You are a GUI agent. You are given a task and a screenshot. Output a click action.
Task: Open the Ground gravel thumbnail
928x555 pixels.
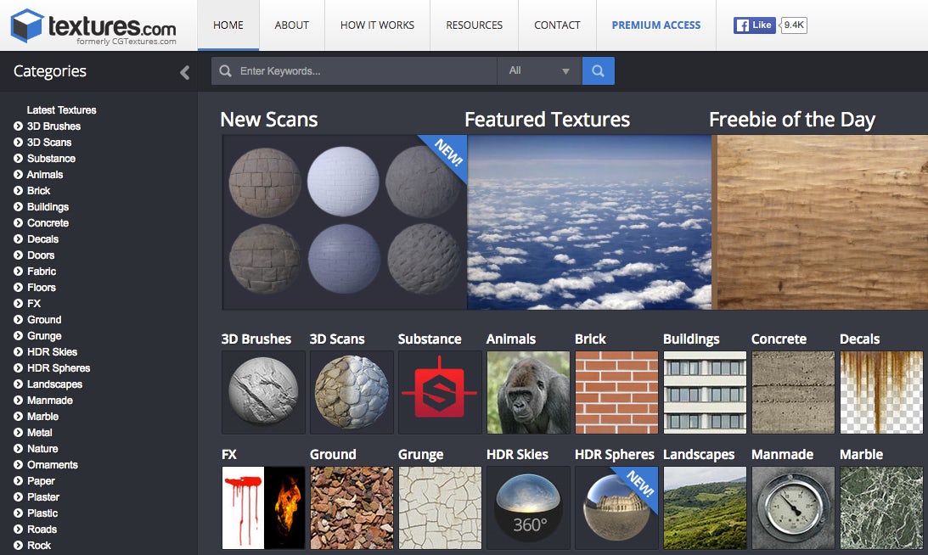coord(352,507)
